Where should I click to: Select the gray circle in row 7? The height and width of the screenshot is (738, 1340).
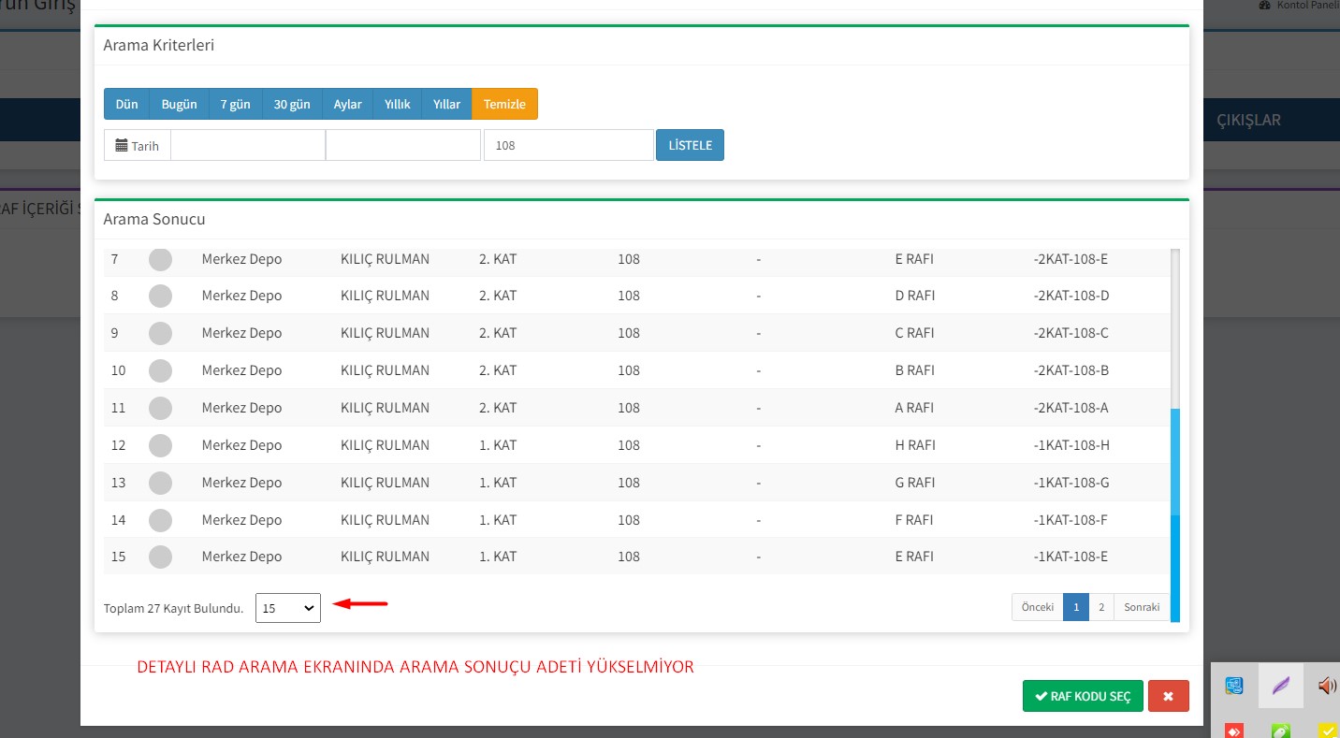[160, 259]
